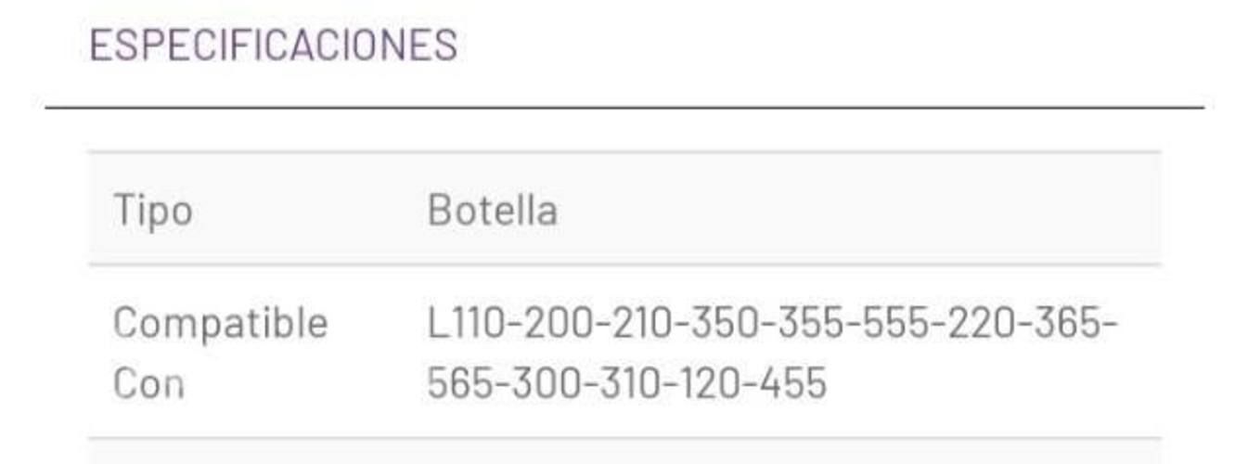Click the ESPECIFICACIONES section heading
Viewport: 1248px width, 464px height.
pyautogui.click(x=273, y=45)
